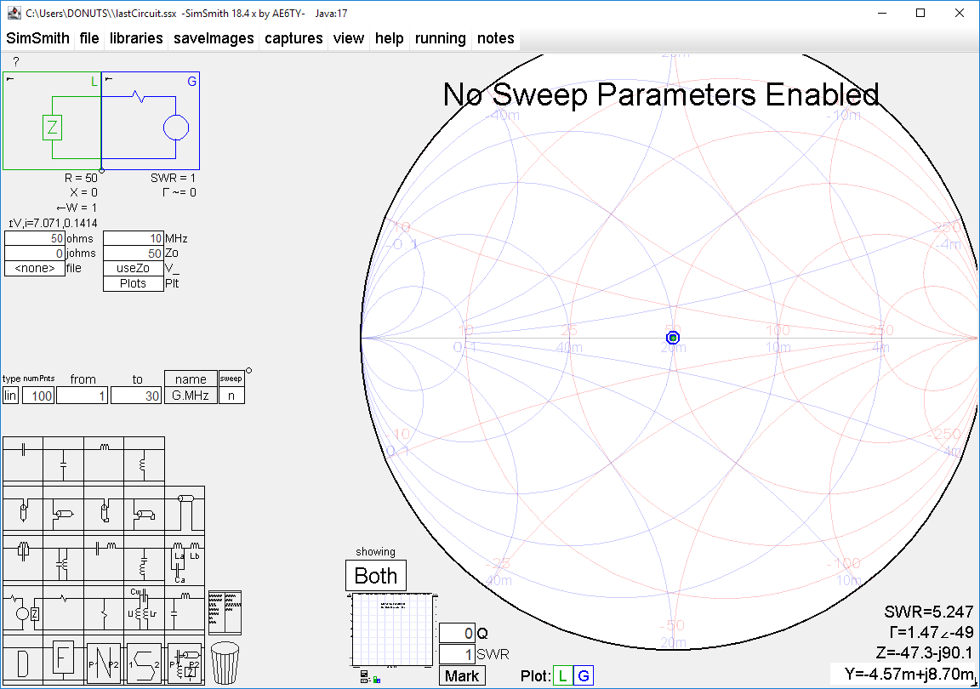Open the captures menu
Screen dimensions: 980x689
point(293,37)
